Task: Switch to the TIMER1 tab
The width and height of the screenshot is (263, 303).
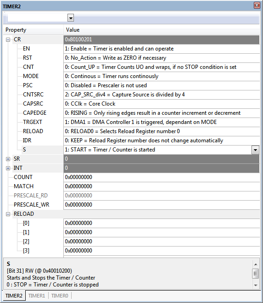Action: point(37,296)
